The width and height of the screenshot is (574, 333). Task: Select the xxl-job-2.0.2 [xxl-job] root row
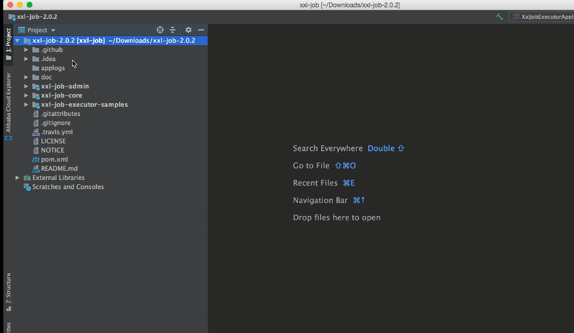[x=111, y=41]
